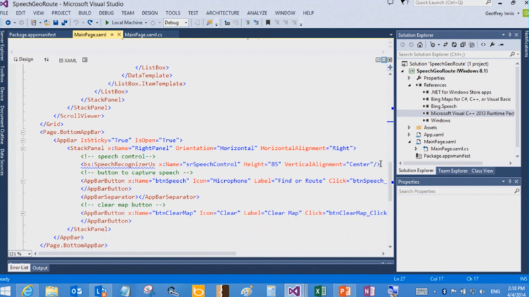Expand the Properties node in Solution Explorer
529x297 pixels.
point(409,78)
